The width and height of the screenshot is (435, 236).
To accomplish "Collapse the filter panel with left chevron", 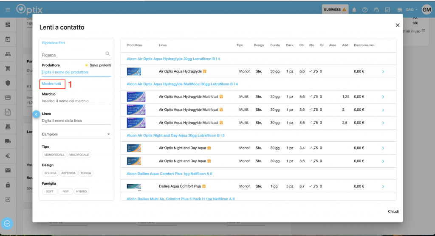I will coord(36,114).
